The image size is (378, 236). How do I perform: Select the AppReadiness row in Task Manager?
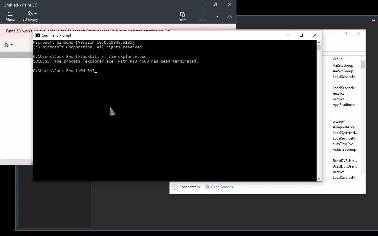[x=344, y=105]
